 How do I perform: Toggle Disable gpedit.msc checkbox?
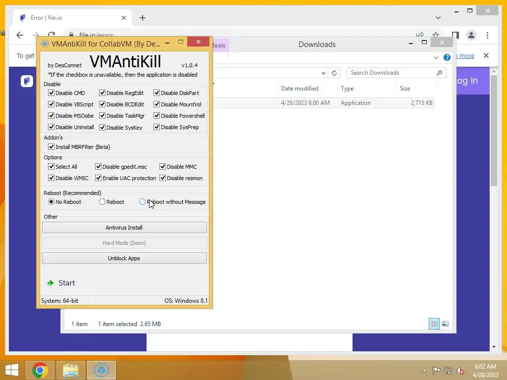tap(99, 166)
